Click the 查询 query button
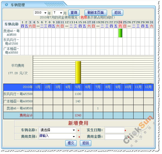Viewport: 162px width, 154px height. [x=74, y=13]
